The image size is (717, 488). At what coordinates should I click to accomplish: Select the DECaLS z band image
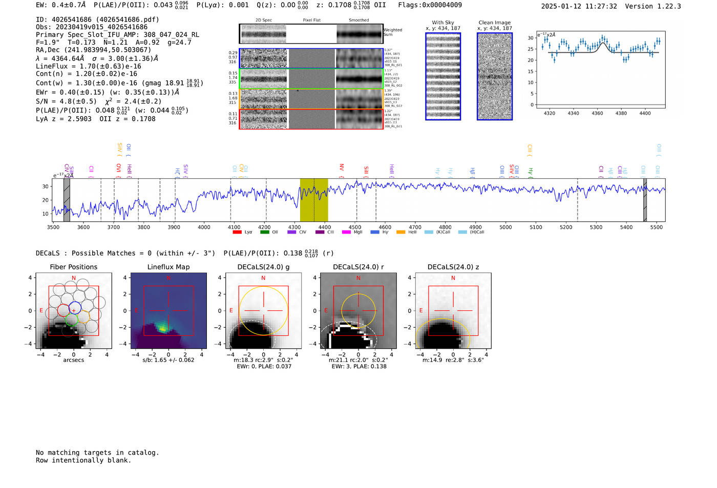pyautogui.click(x=453, y=311)
